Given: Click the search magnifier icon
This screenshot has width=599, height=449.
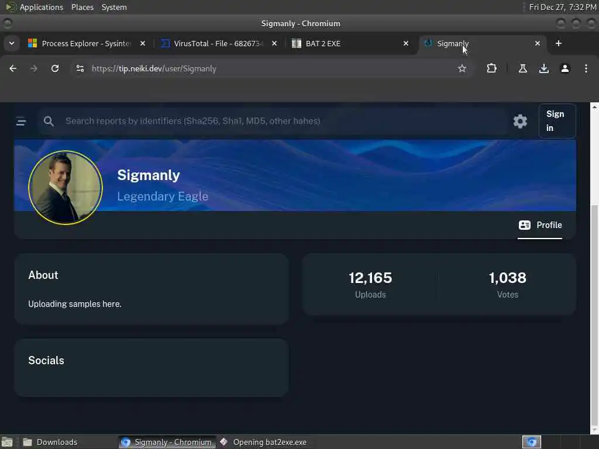Looking at the screenshot, I should click(x=49, y=122).
